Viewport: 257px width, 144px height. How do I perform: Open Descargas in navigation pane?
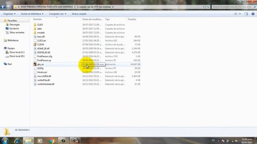14,24
